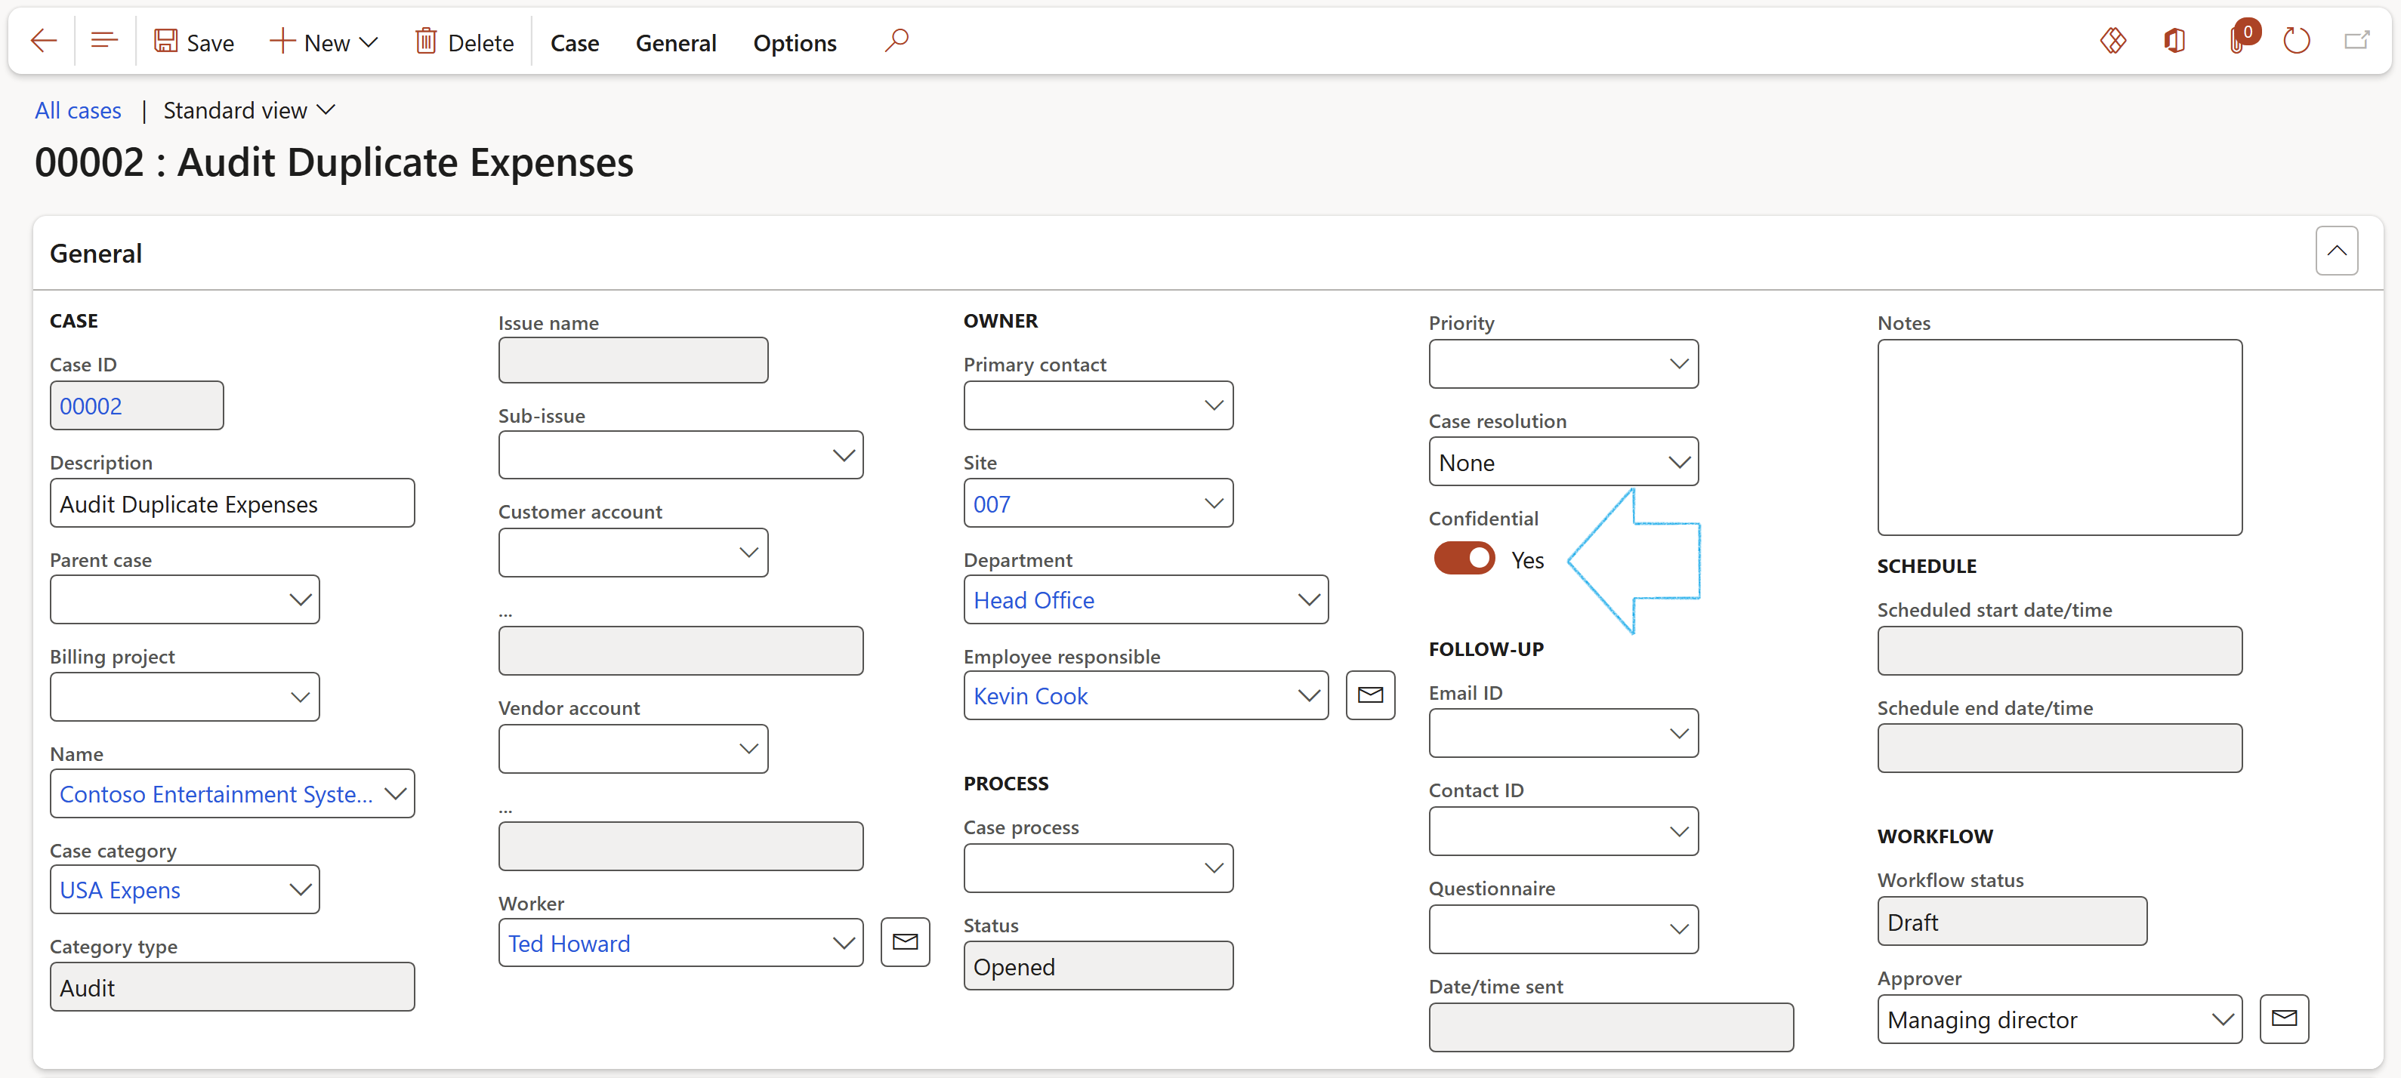Screen dimensions: 2401x1078
Task: Open the Options menu tab
Action: pyautogui.click(x=794, y=43)
